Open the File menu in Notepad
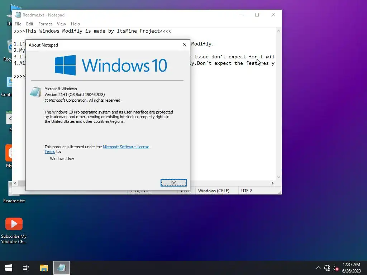Screen dimensions: 367x275 [18, 24]
